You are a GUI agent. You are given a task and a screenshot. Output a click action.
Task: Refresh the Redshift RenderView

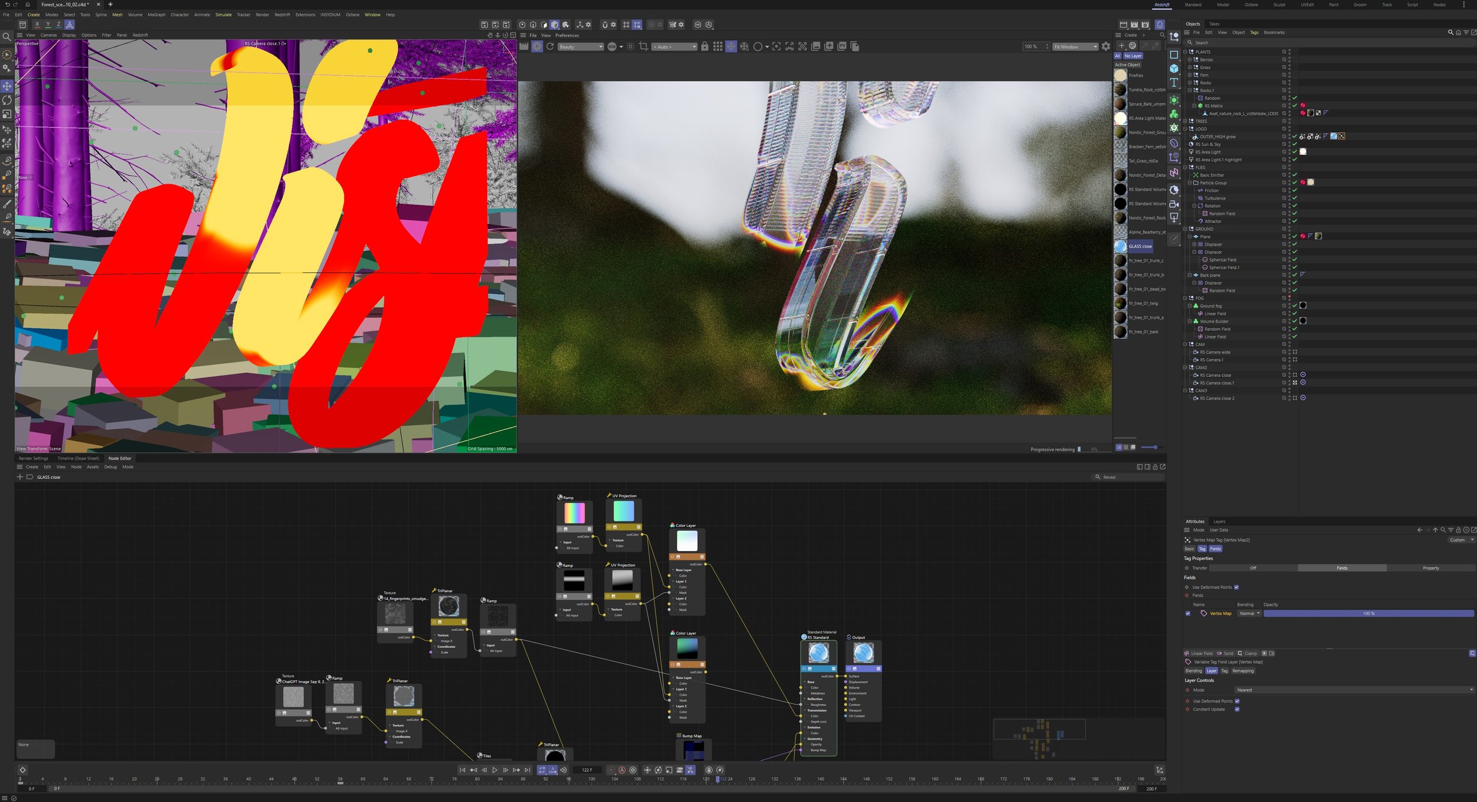(550, 47)
